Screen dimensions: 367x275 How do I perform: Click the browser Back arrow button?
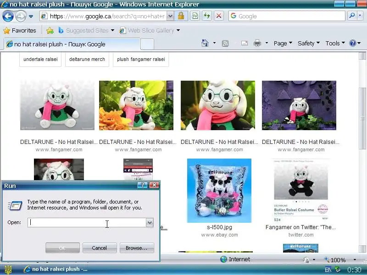pos(8,16)
